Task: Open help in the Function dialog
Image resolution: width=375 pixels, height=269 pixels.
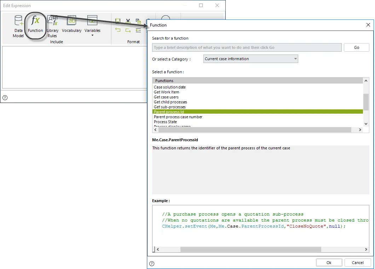Action: tap(152, 263)
